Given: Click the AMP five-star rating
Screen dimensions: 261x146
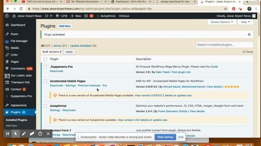Looking at the screenshot, I should [x=232, y=87].
